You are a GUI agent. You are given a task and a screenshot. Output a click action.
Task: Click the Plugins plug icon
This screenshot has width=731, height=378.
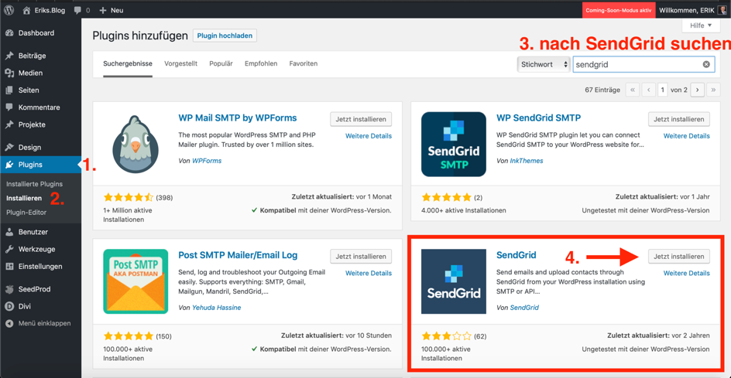point(9,165)
